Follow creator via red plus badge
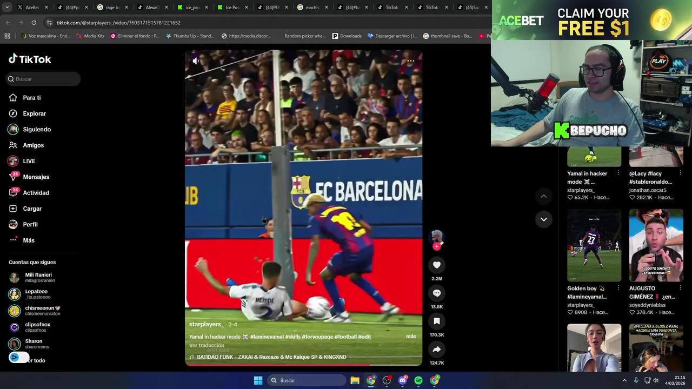The width and height of the screenshot is (692, 389). (437, 246)
